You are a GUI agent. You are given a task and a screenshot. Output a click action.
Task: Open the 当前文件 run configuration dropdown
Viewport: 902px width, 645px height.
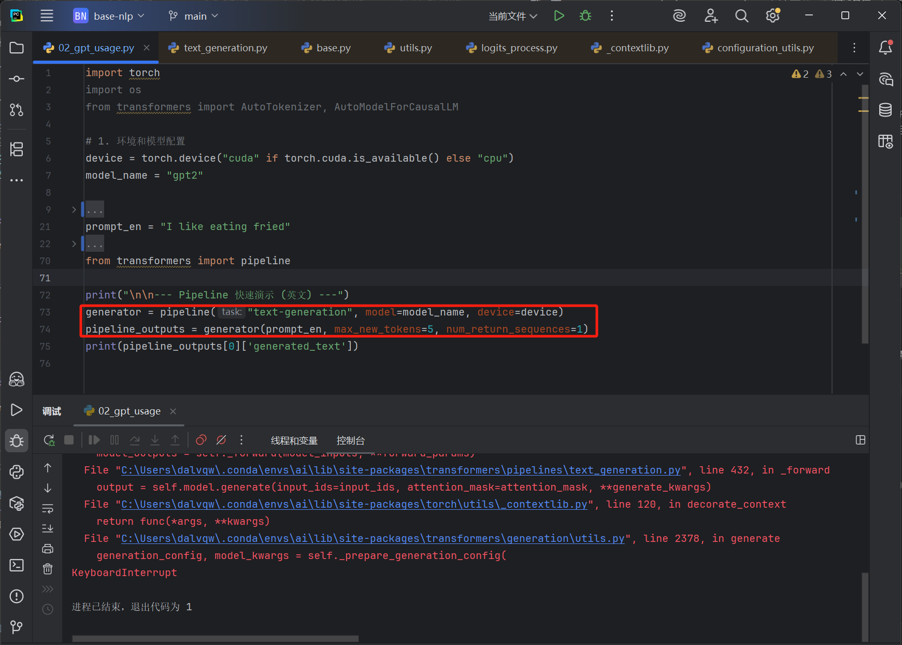[513, 16]
